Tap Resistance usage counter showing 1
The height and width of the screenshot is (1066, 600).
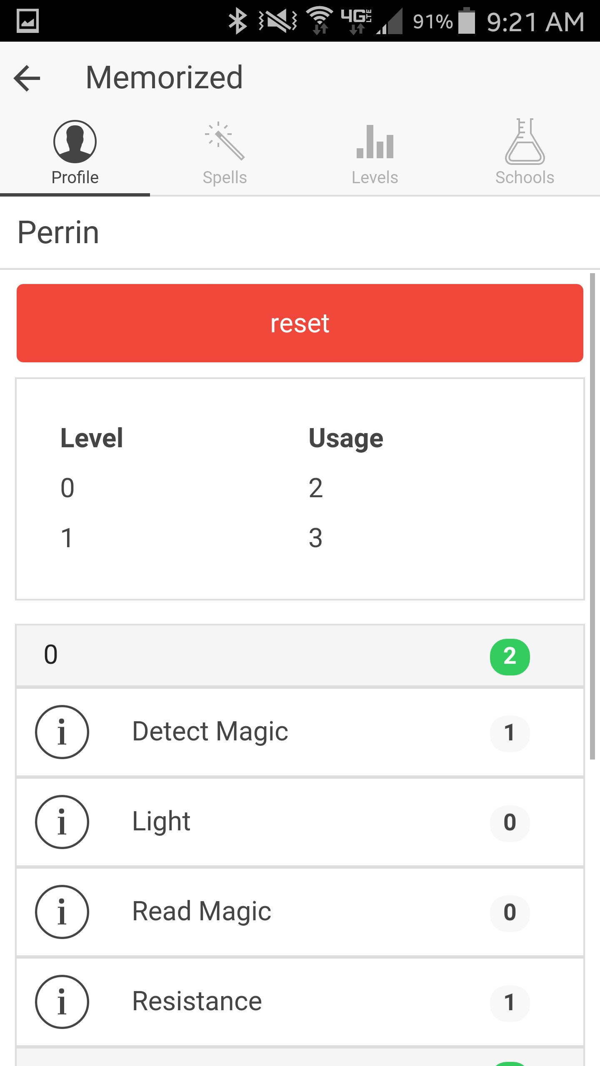(x=510, y=1001)
